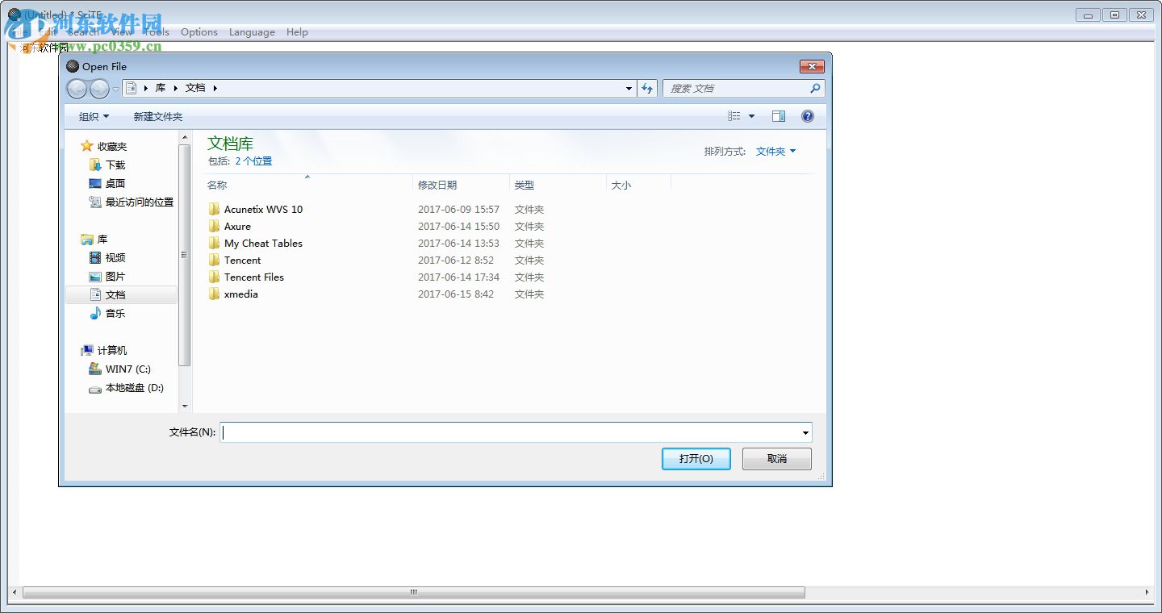Click 库 in the address bar breadcrumb

tap(161, 88)
